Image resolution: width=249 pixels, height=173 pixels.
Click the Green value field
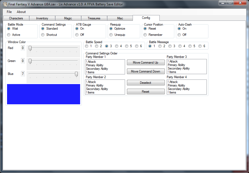click(x=23, y=61)
